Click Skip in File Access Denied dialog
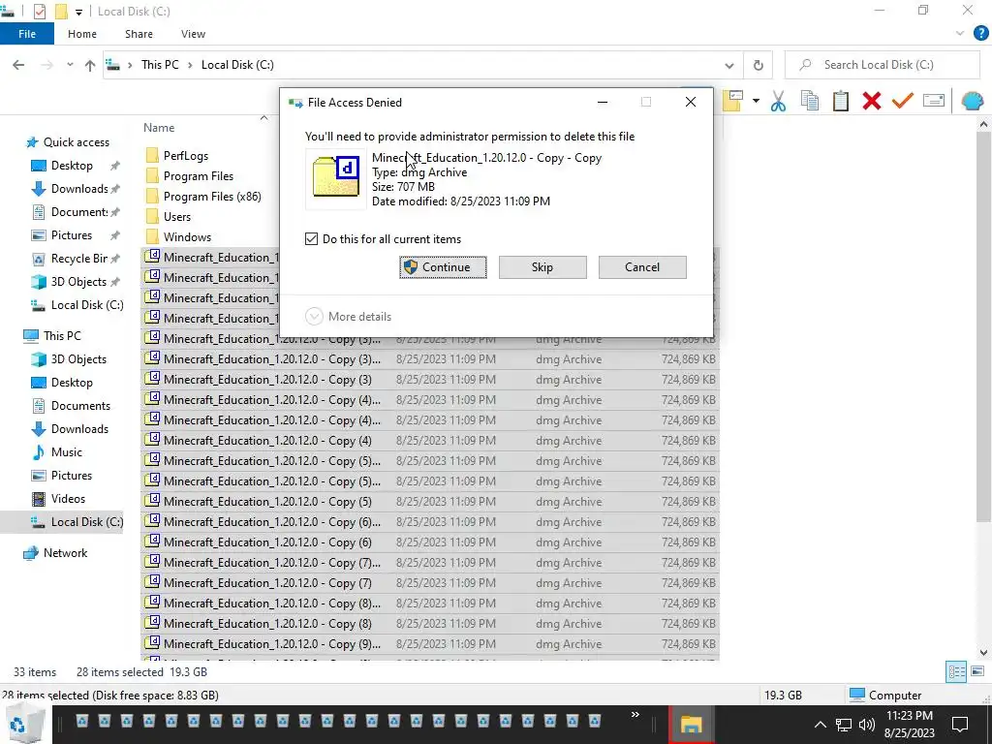Viewport: 992px width, 744px height. 542,267
